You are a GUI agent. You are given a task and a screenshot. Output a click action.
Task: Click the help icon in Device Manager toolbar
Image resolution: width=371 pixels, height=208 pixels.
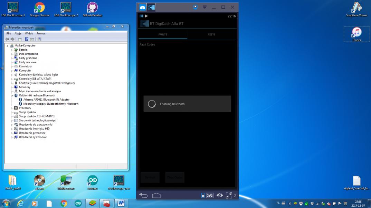click(x=27, y=39)
